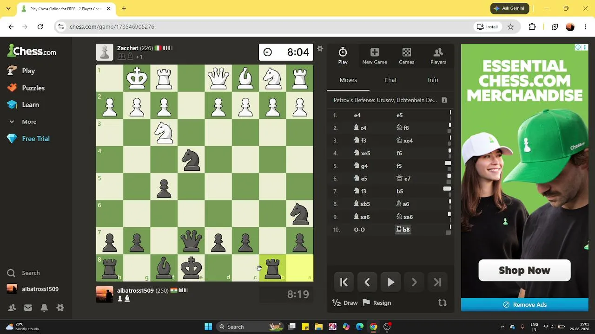Click the Chess.com logo
Screen dimensions: 595x334
point(32,51)
